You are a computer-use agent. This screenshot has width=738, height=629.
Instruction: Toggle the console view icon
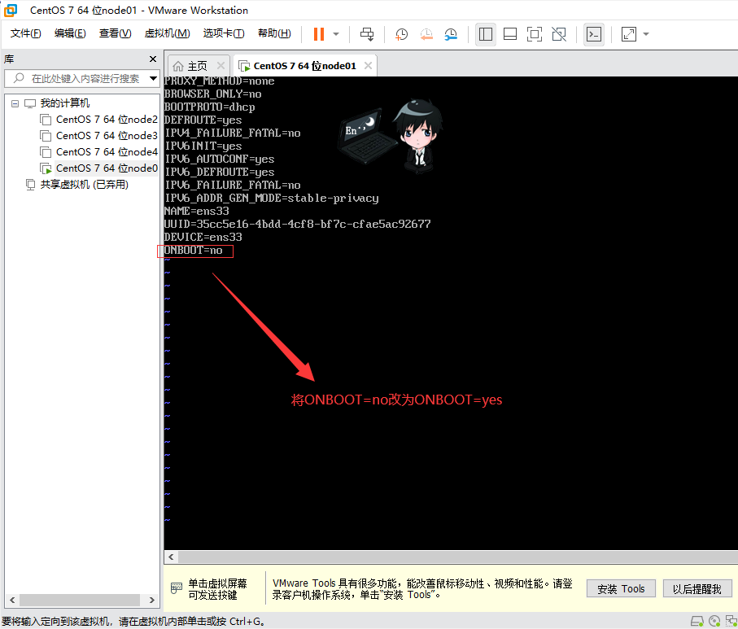pos(594,34)
